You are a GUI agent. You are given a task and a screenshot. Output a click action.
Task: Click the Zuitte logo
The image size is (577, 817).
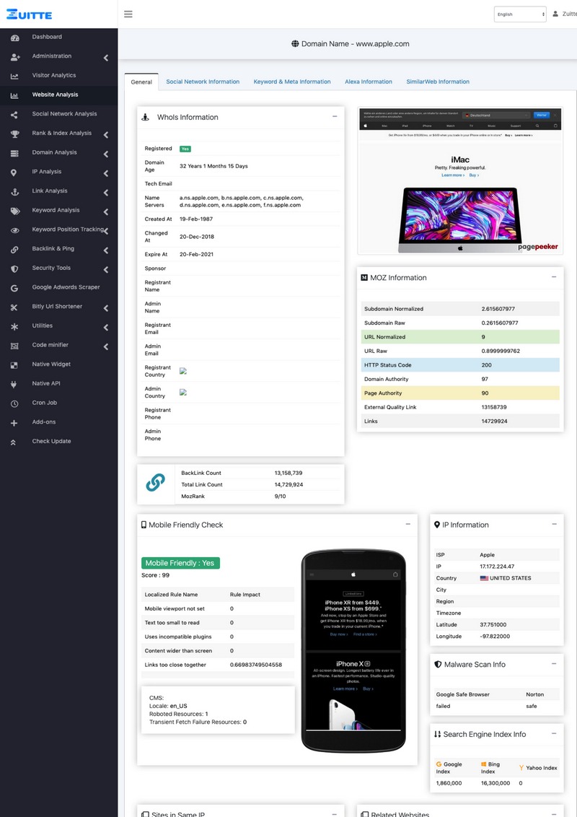[x=29, y=14]
